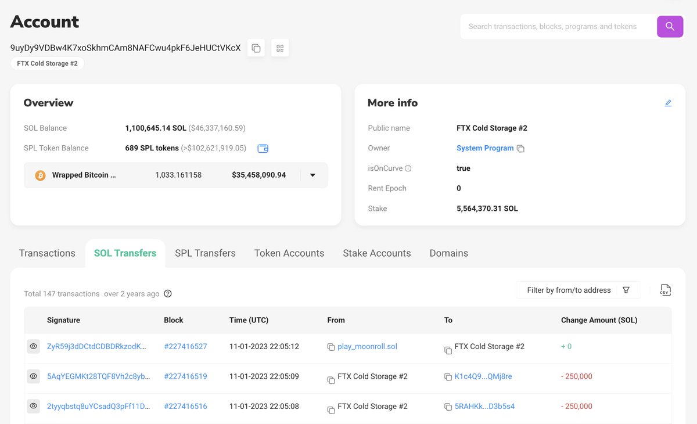Open 5RAHKk...D3b5s4 account
Viewport: 697px width, 424px height.
pyautogui.click(x=484, y=407)
